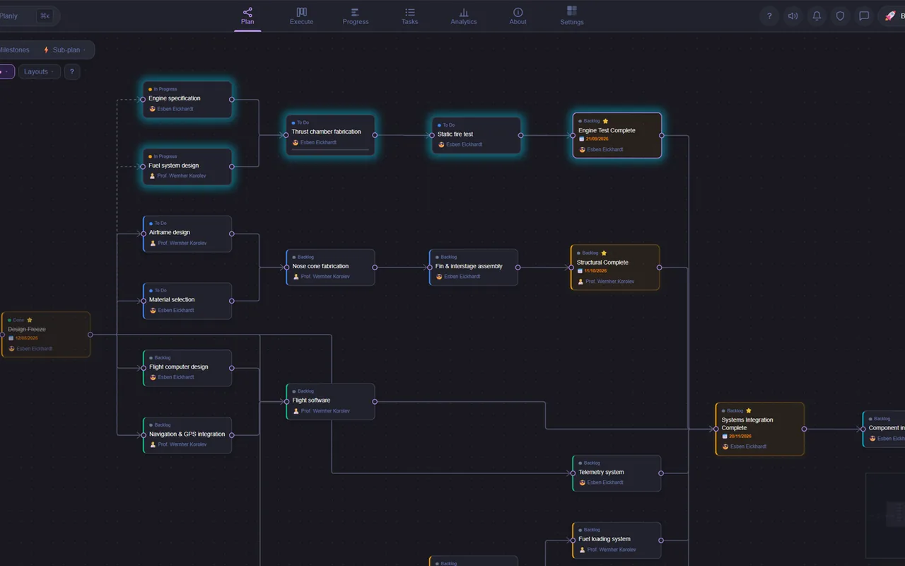The width and height of the screenshot is (905, 566).
Task: Select the Nose cone fabrication card
Action: [x=330, y=267]
